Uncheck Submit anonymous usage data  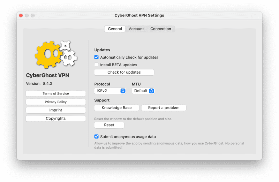[96, 136]
